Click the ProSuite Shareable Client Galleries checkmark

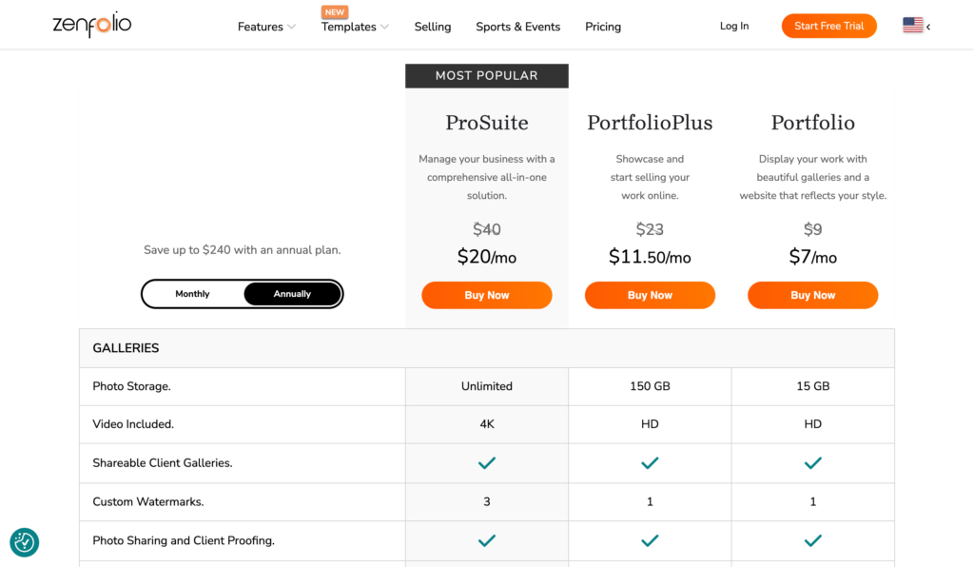coord(487,463)
